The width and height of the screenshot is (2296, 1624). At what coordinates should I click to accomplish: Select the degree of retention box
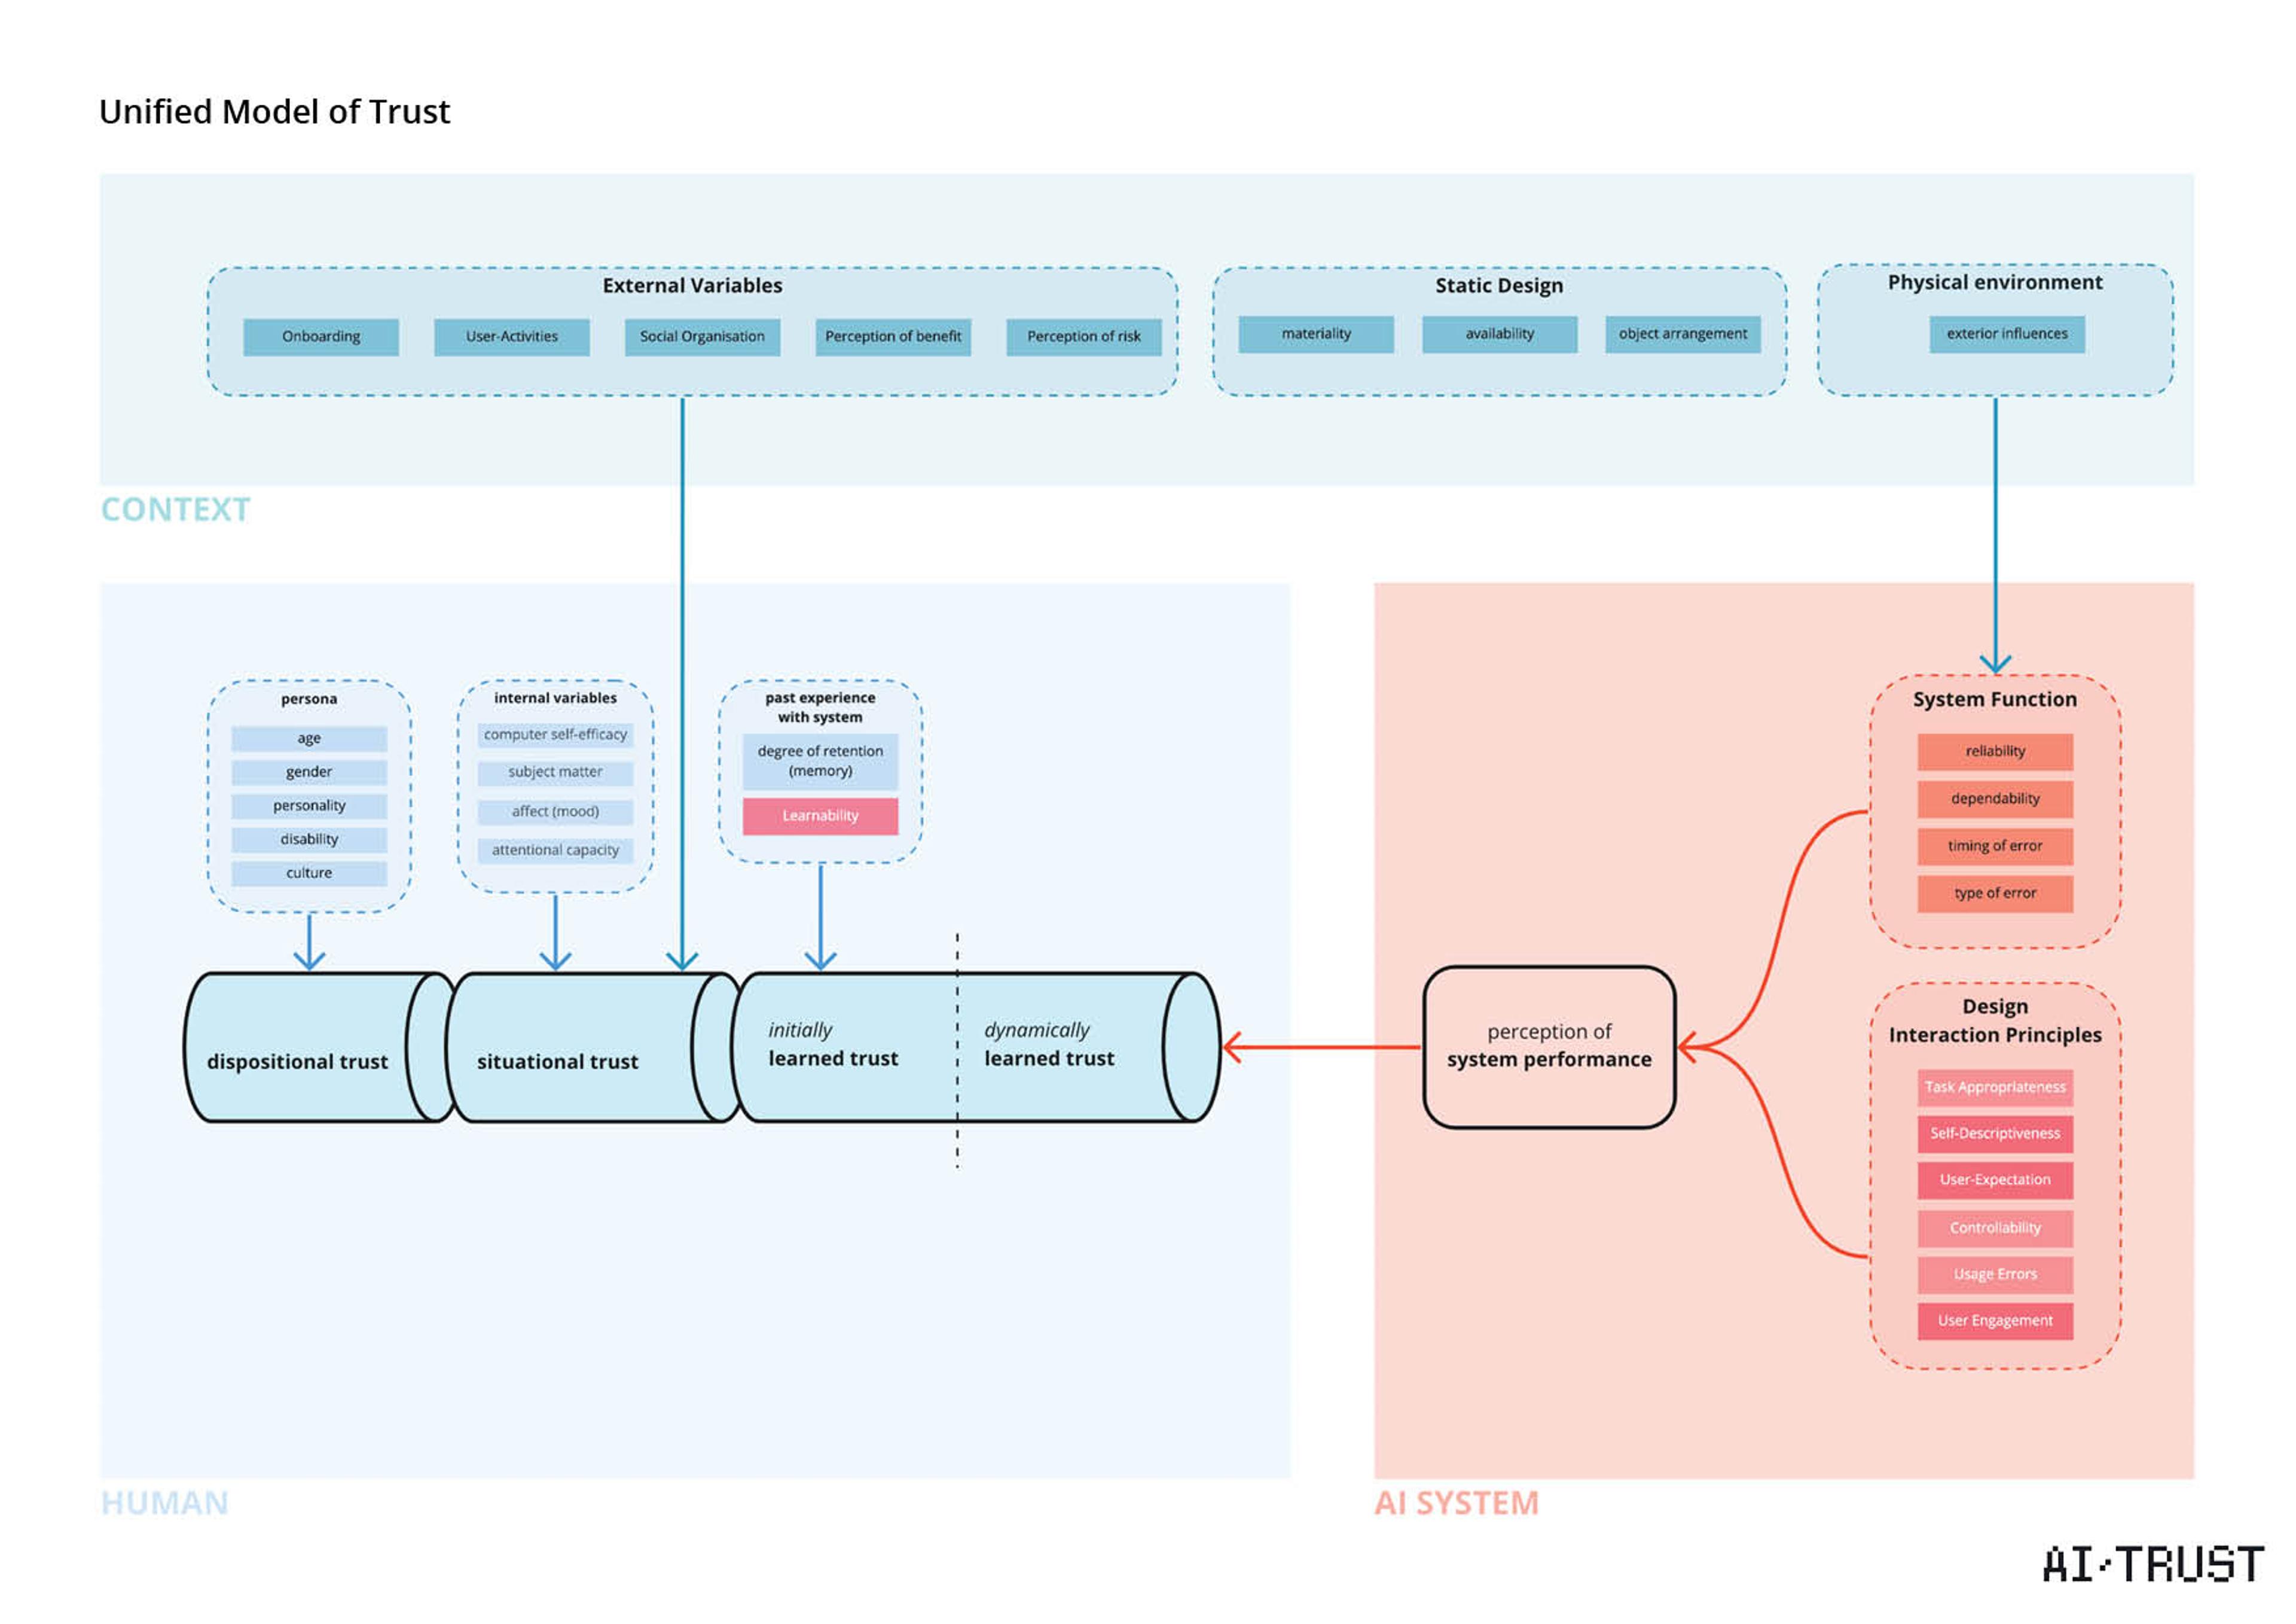(x=820, y=760)
